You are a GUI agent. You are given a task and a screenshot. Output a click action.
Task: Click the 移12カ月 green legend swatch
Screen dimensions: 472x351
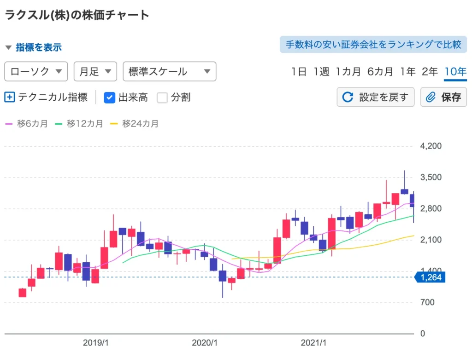point(59,124)
